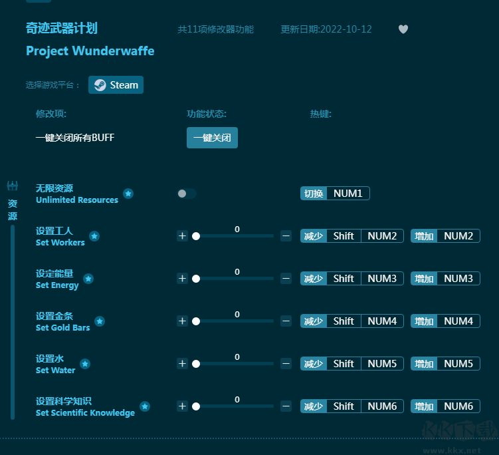The width and height of the screenshot is (499, 455).
Task: Click the 切换 NUM1 hotkey box
Action: click(x=335, y=194)
